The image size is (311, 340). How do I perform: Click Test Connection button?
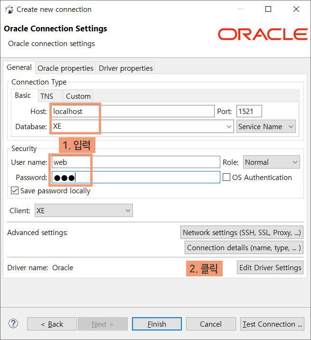(x=272, y=324)
